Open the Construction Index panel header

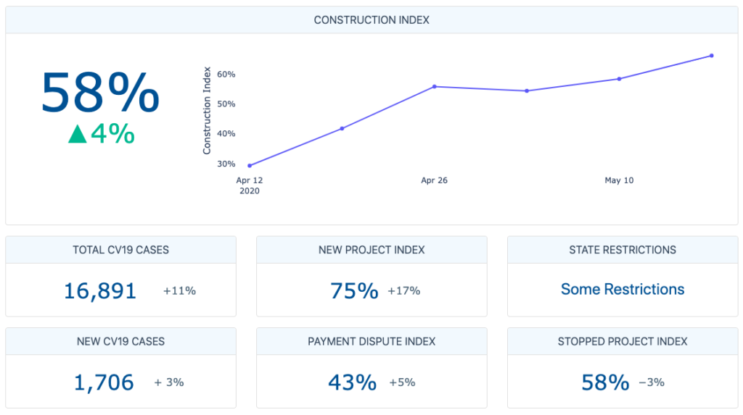(371, 20)
